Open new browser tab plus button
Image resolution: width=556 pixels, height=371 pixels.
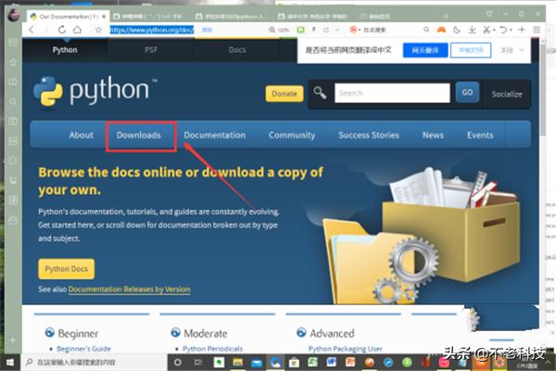[x=446, y=17]
